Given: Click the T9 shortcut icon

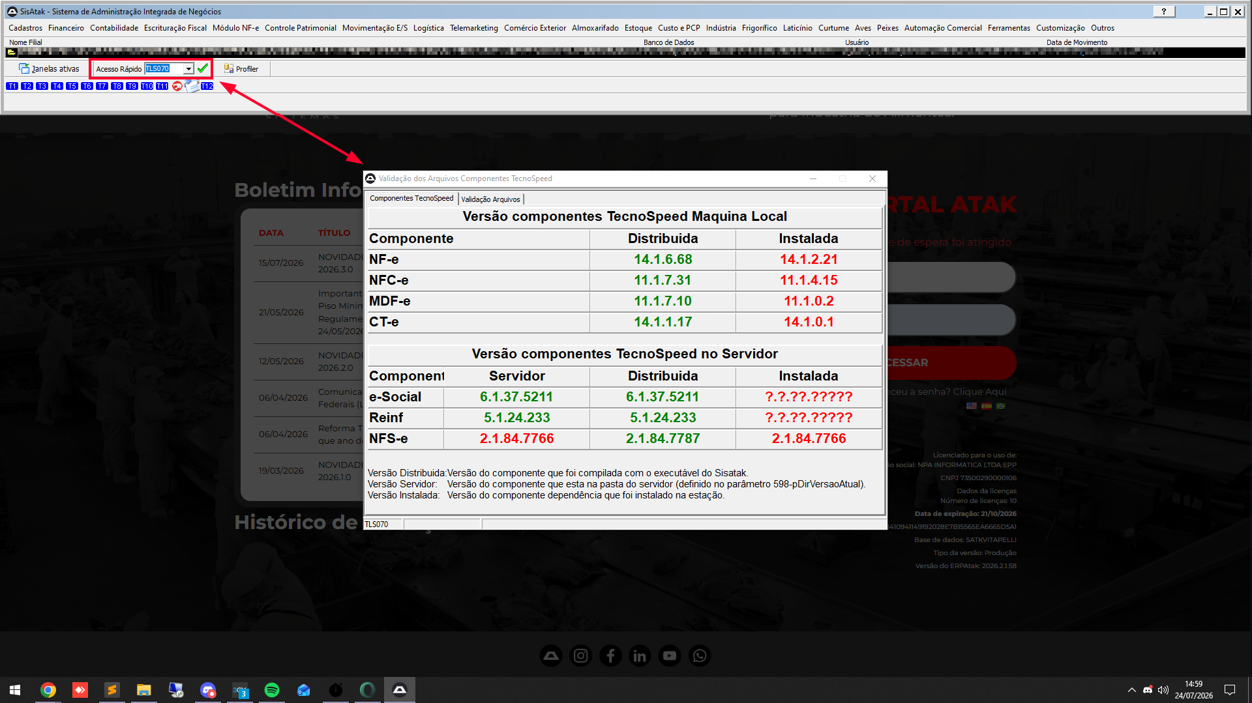Looking at the screenshot, I should point(132,86).
